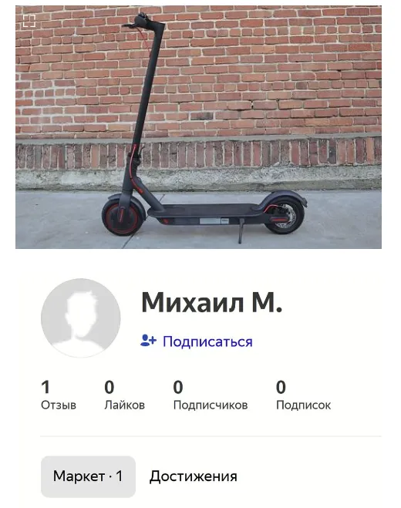The width and height of the screenshot is (401, 508).
Task: Open Михаил М.'s gray silhouette avatar
Action: coord(81,318)
